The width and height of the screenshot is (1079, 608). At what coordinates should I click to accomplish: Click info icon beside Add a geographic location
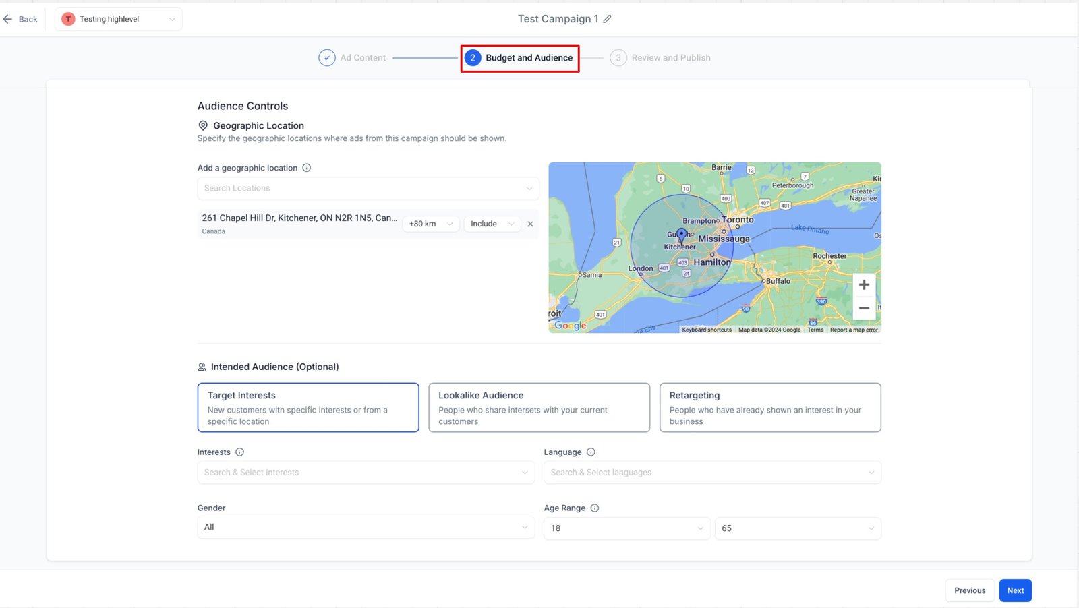307,168
